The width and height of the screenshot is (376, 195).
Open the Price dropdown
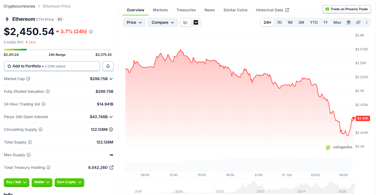tap(134, 22)
